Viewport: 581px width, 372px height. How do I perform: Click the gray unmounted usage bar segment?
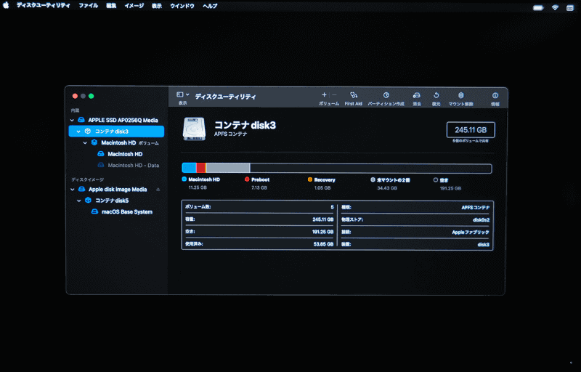click(x=228, y=169)
